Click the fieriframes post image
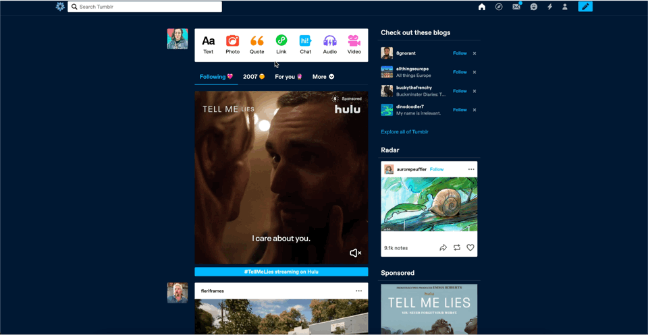Screen dimensions: 648x335 pyautogui.click(x=281, y=317)
